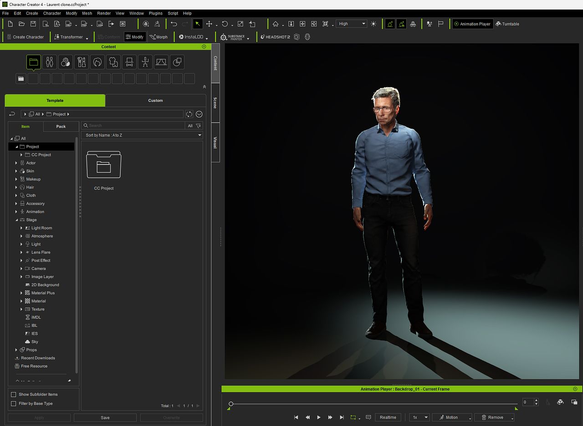Click the animation timeline playhead slider

[231, 404]
